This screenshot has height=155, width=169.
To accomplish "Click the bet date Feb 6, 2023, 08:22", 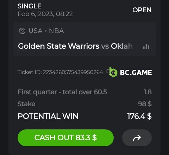I will [45, 14].
